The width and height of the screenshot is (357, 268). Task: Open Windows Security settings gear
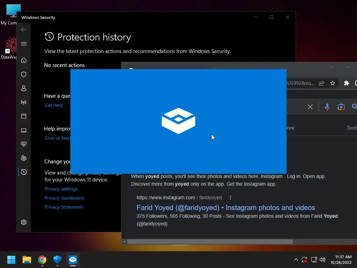click(x=24, y=222)
